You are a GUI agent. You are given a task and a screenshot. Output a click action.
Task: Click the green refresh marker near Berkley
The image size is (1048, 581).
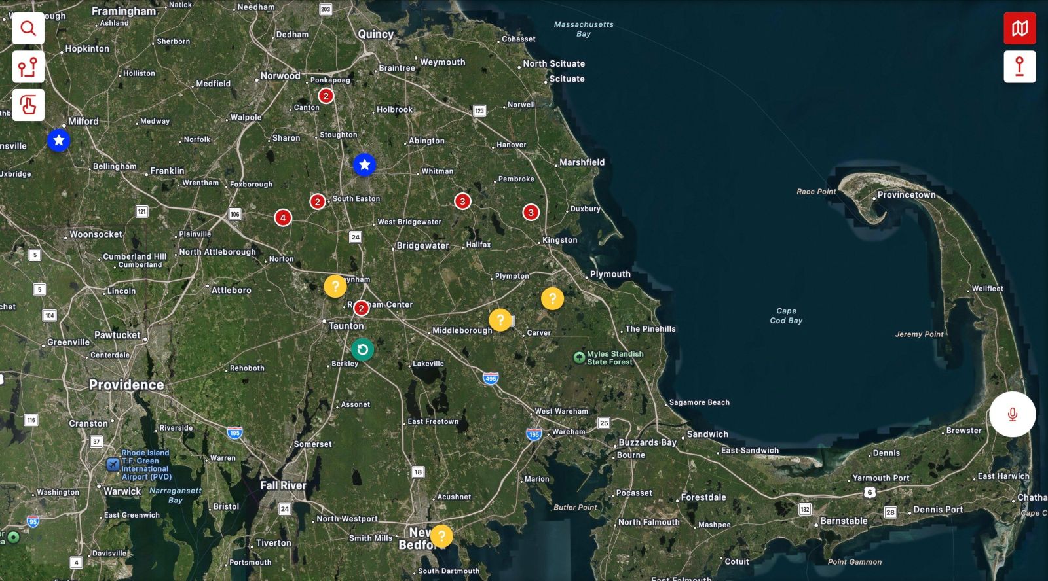[362, 349]
